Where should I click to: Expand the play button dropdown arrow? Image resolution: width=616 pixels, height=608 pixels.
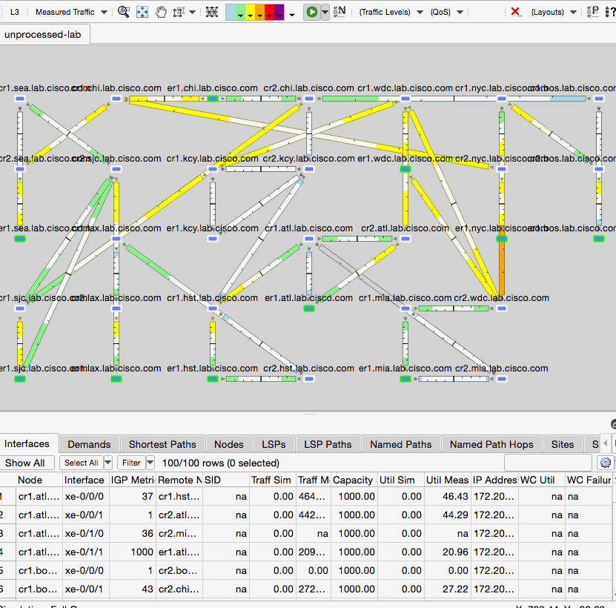click(325, 12)
